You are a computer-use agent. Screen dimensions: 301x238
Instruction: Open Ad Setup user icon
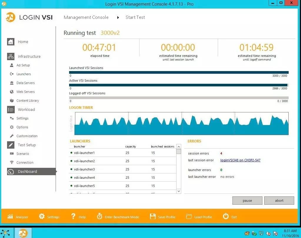coord(12,65)
